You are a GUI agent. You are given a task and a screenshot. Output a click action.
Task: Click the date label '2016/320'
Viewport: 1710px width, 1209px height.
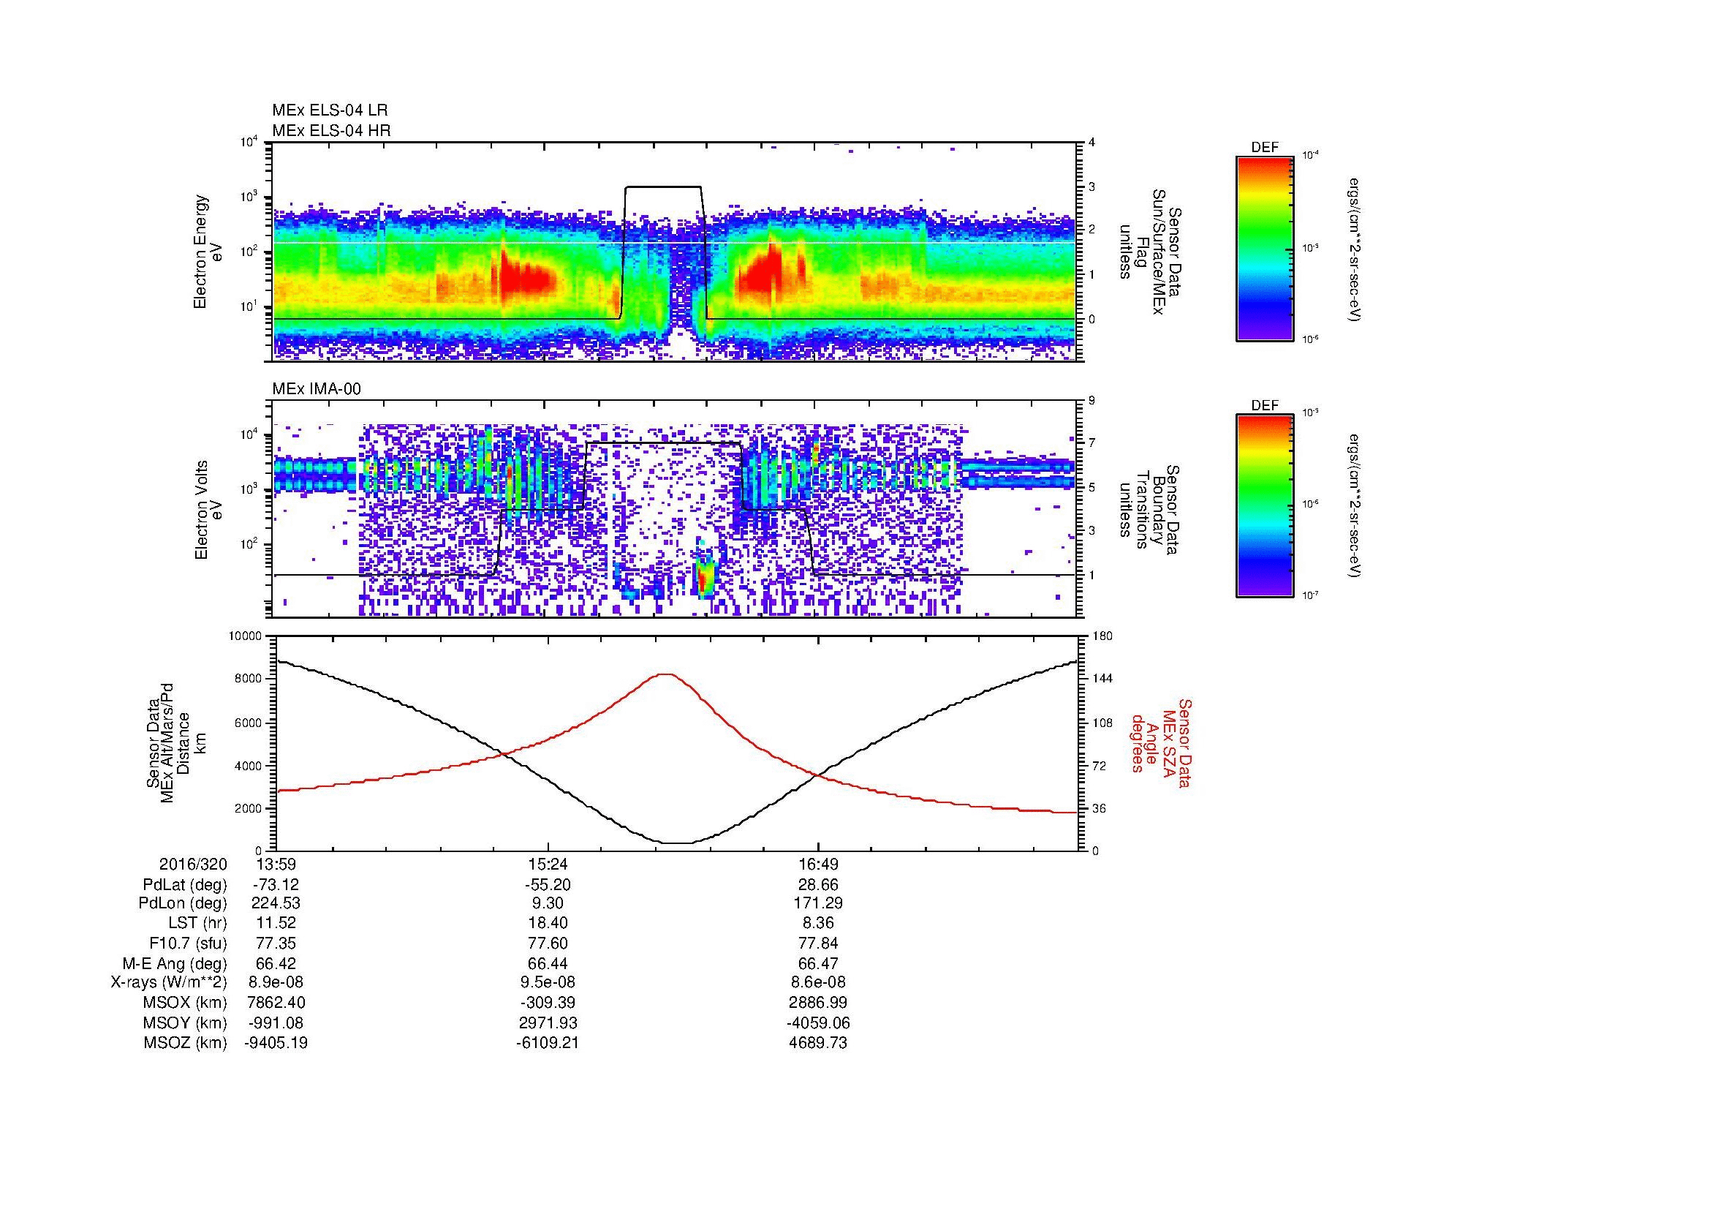[x=193, y=864]
